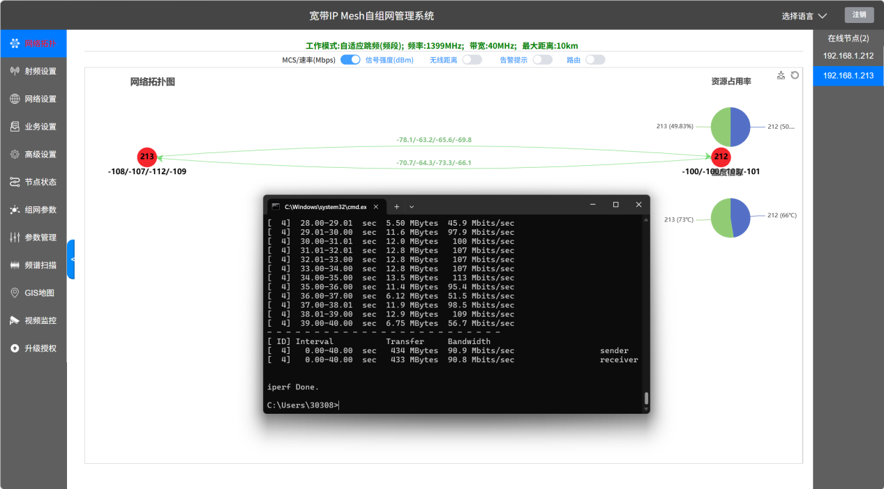Image resolution: width=884 pixels, height=489 pixels.
Task: Click the 注销 logout button
Action: [x=859, y=15]
